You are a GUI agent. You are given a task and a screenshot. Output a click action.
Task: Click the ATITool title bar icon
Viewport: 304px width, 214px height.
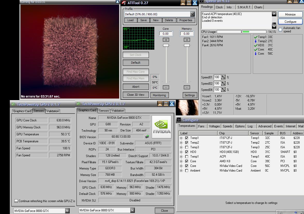124,3
